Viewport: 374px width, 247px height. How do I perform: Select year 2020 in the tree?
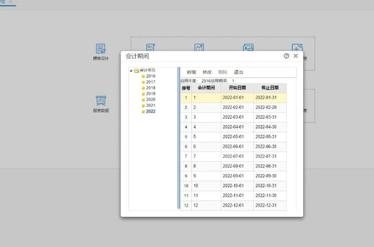click(150, 99)
